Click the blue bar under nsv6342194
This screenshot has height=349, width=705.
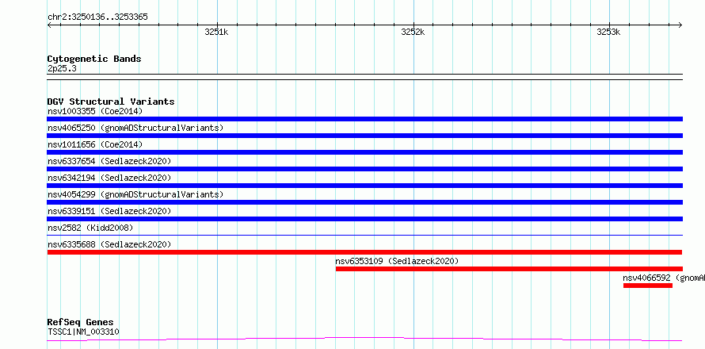364,186
